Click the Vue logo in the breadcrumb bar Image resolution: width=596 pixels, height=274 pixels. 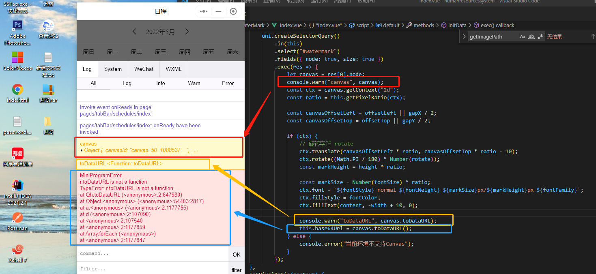point(275,25)
